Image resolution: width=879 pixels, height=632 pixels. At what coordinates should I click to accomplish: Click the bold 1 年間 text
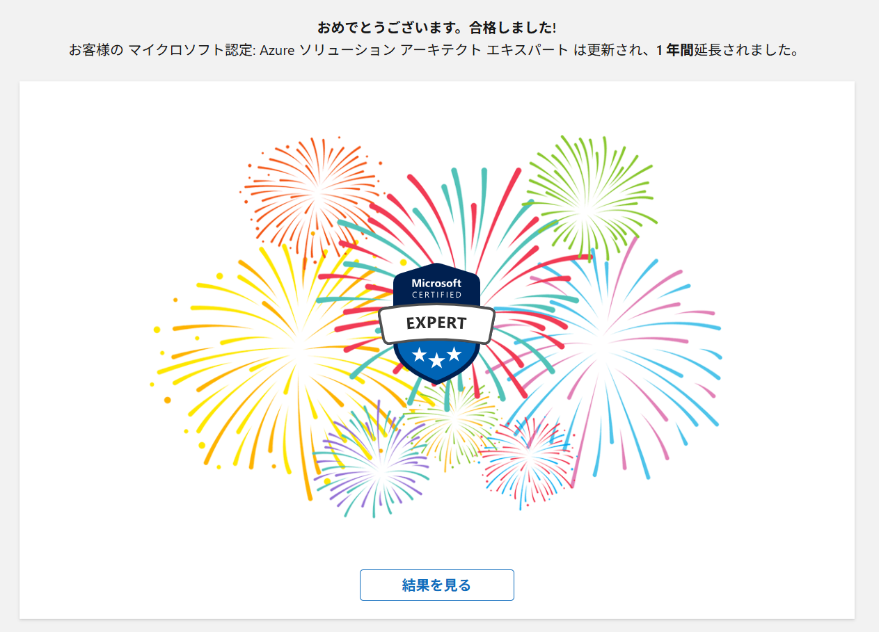tap(674, 51)
